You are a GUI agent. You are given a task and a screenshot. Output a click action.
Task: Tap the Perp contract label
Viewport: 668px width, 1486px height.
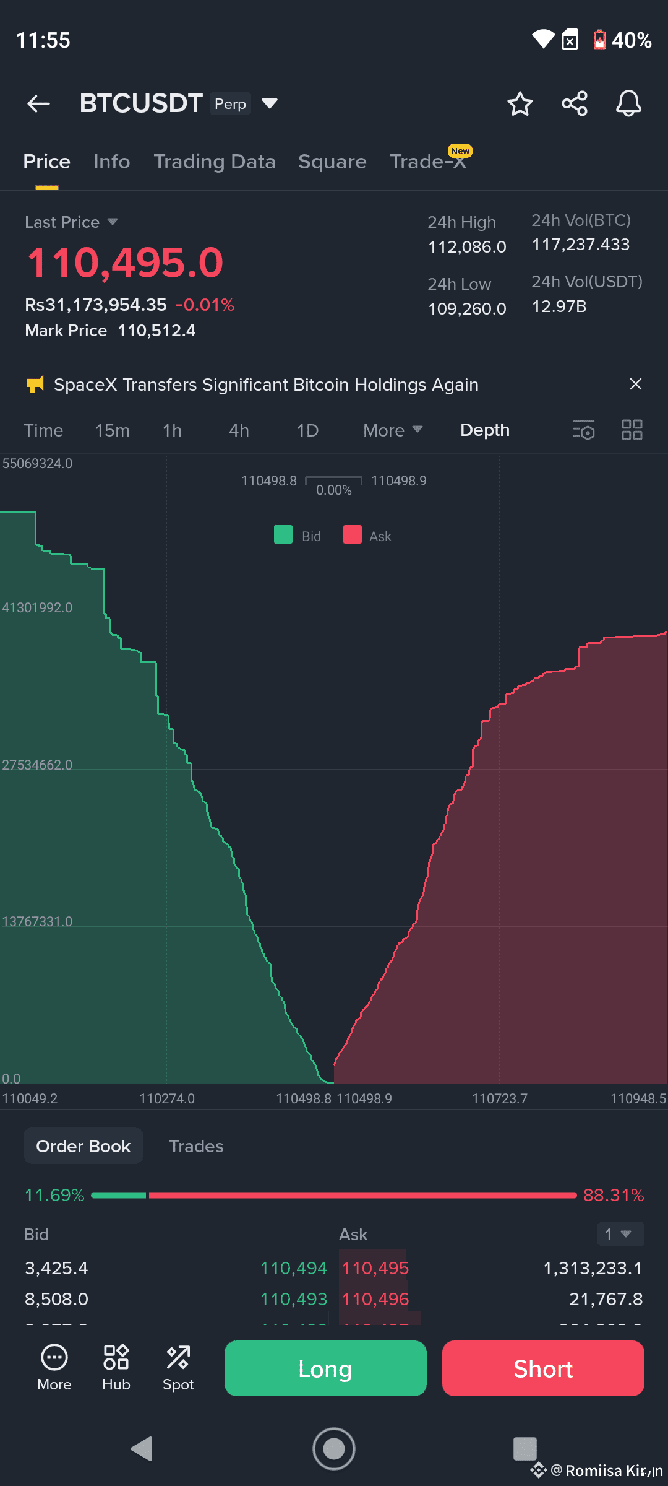(230, 104)
